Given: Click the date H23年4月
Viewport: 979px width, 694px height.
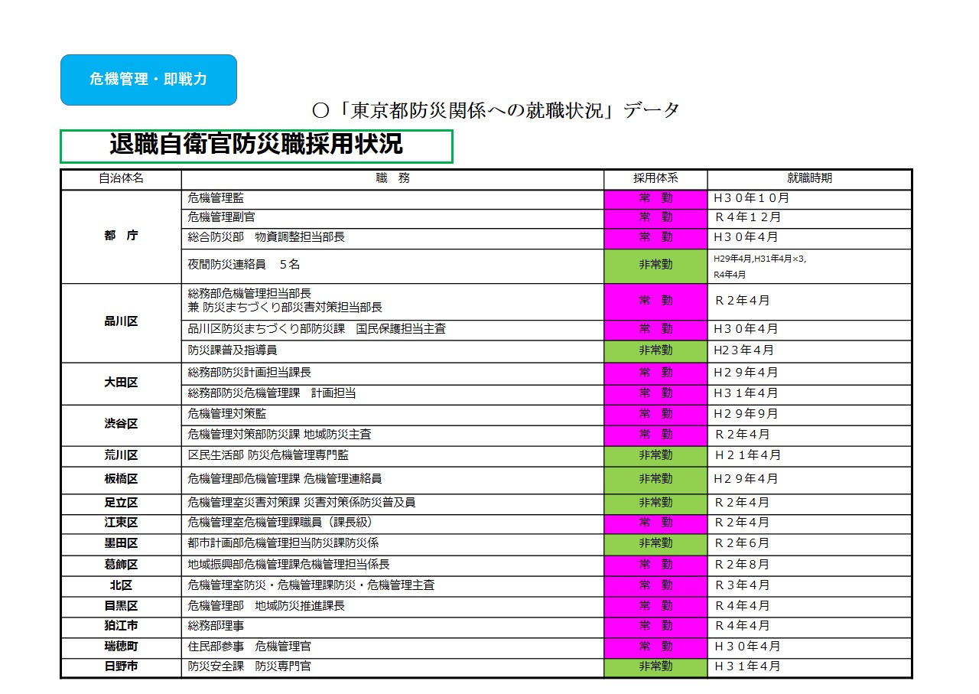Looking at the screenshot, I should [743, 351].
